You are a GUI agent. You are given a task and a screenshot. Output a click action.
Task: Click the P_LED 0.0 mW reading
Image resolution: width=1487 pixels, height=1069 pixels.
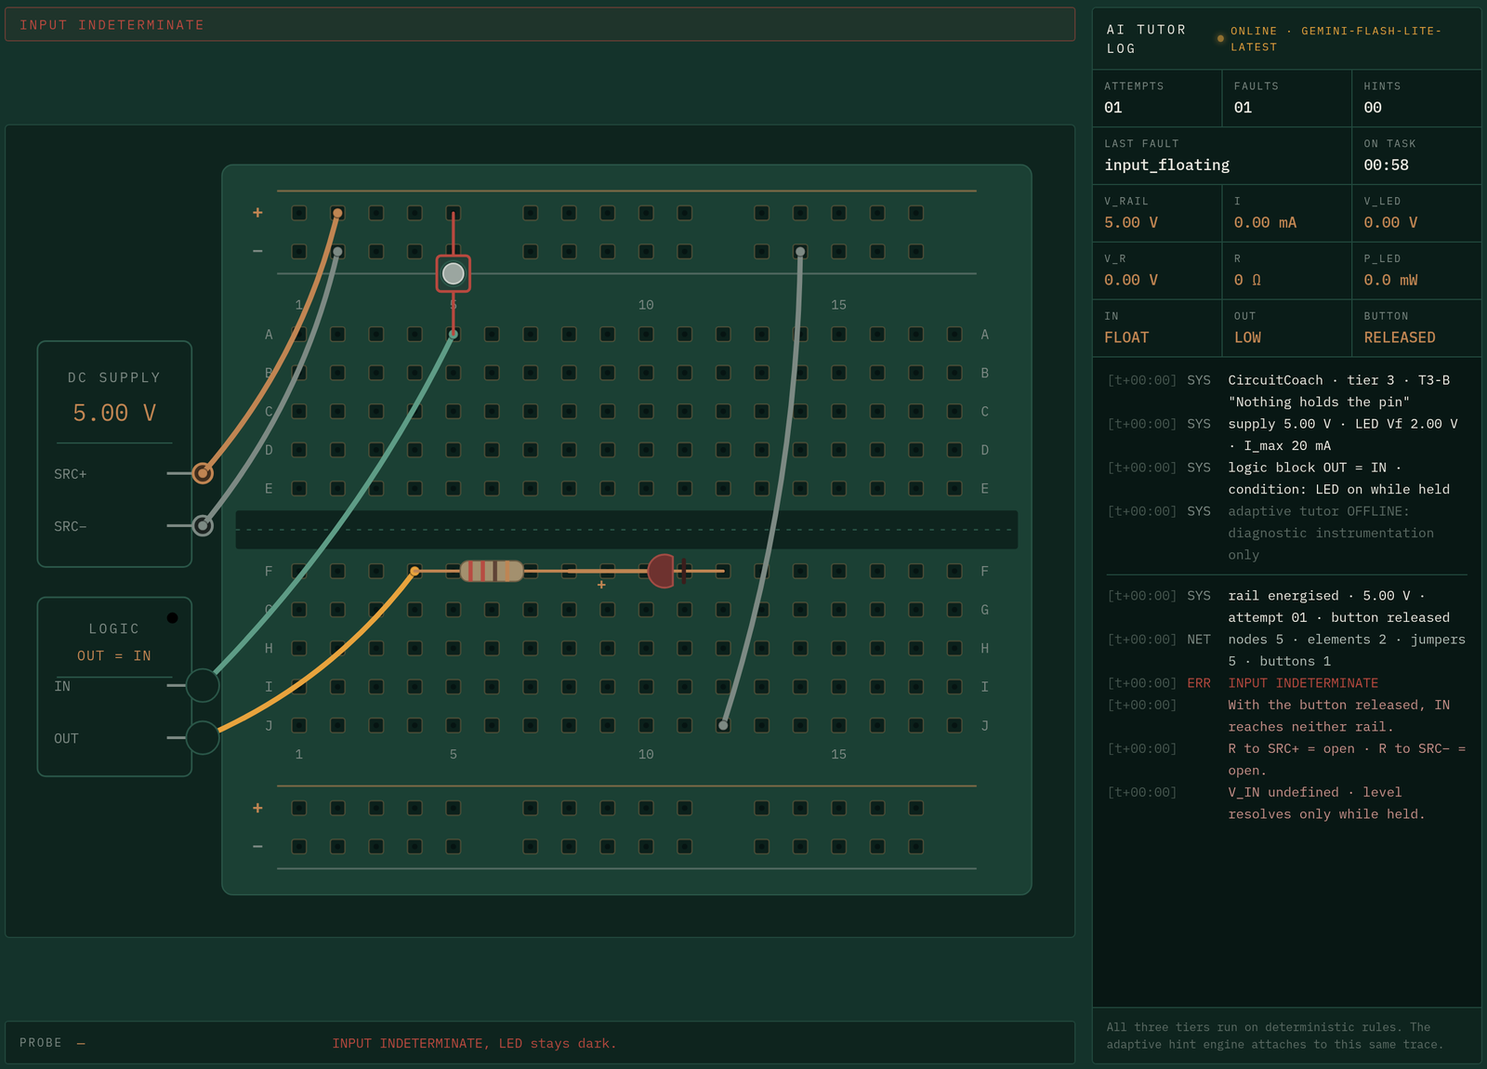pos(1416,271)
